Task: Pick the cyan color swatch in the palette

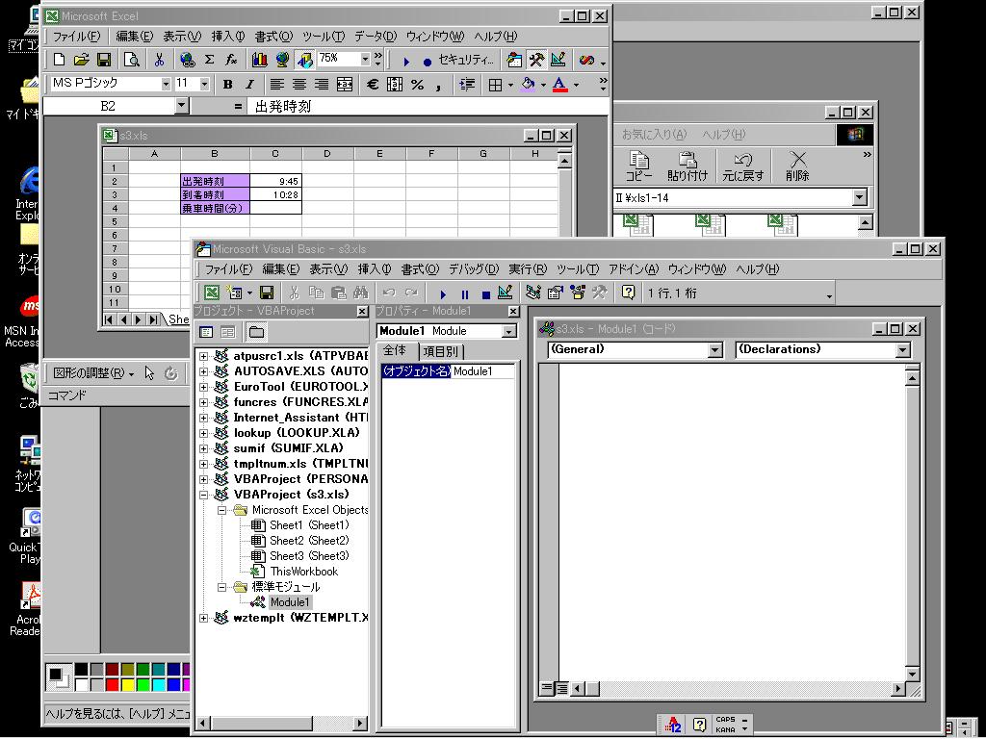Action: [159, 684]
